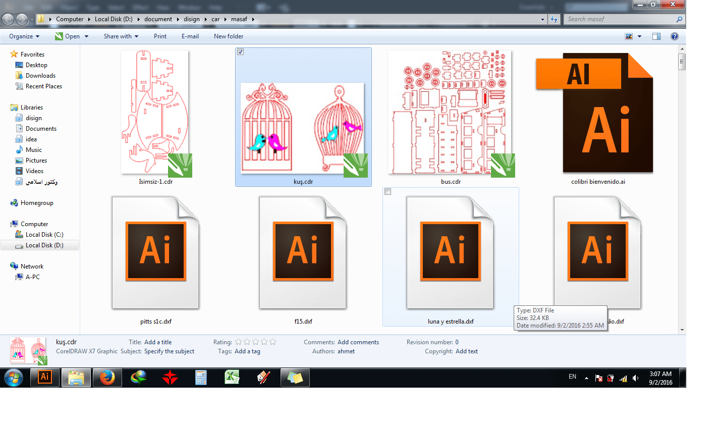Open Internet Download Manager on the taskbar
The width and height of the screenshot is (717, 425).
click(x=138, y=377)
